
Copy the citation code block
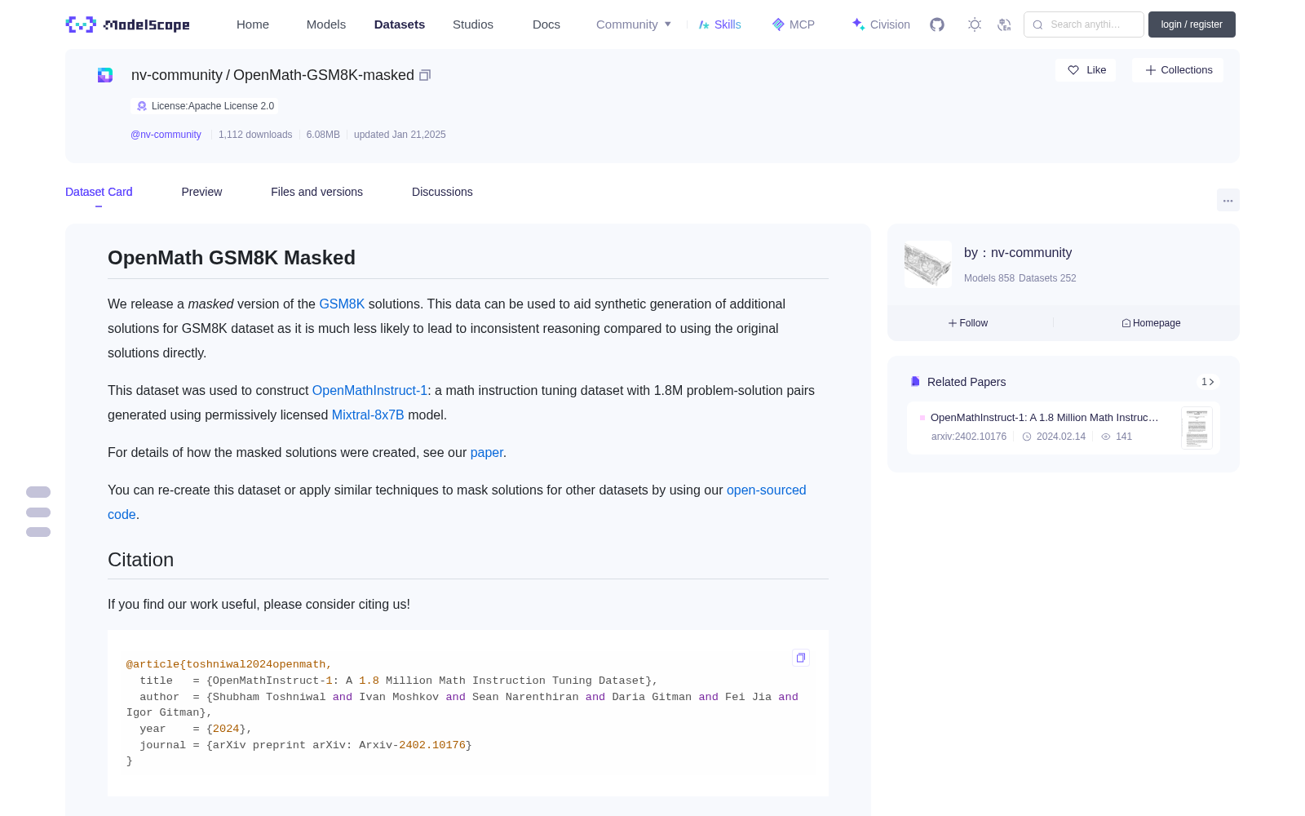[x=801, y=658]
